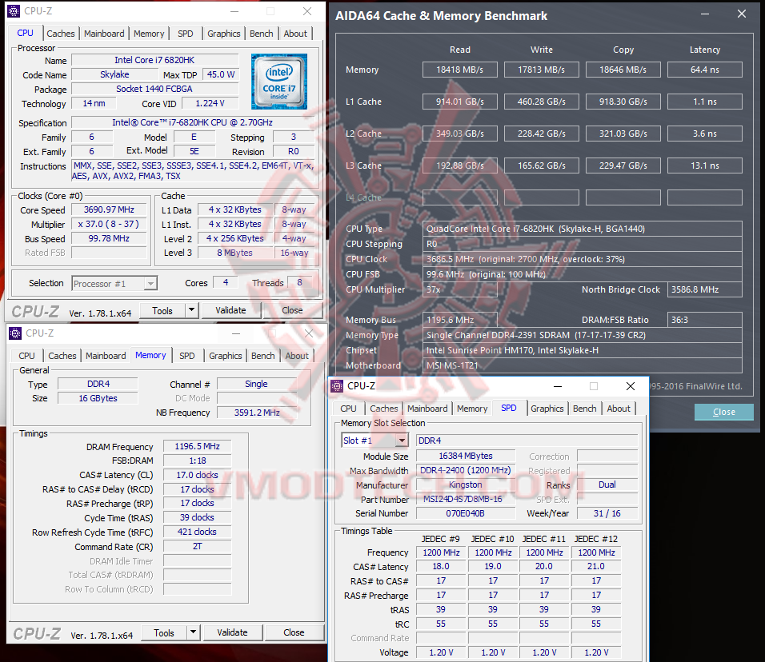Image resolution: width=765 pixels, height=662 pixels.
Task: Click Core Speed value 3690.97 MHz
Action: 109,209
